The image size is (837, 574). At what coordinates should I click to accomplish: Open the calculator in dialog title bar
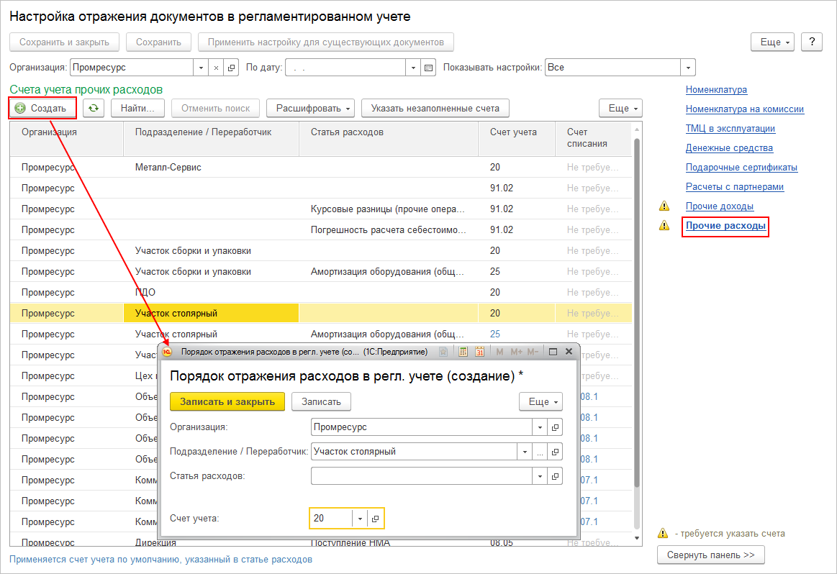463,352
